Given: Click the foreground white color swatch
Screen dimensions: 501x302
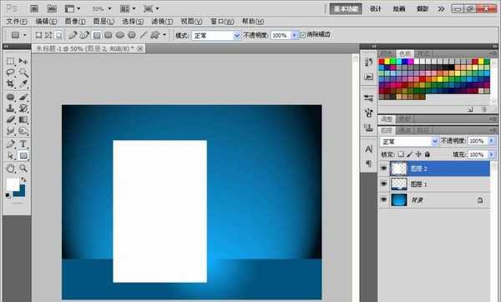Looking at the screenshot, I should pyautogui.click(x=13, y=184).
